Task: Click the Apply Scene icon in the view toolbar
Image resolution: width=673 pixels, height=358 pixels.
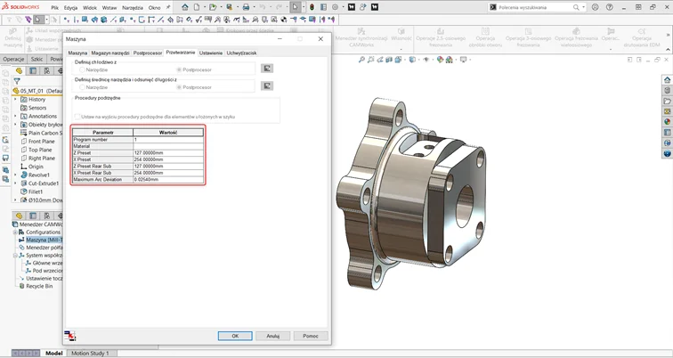Action: (449, 60)
